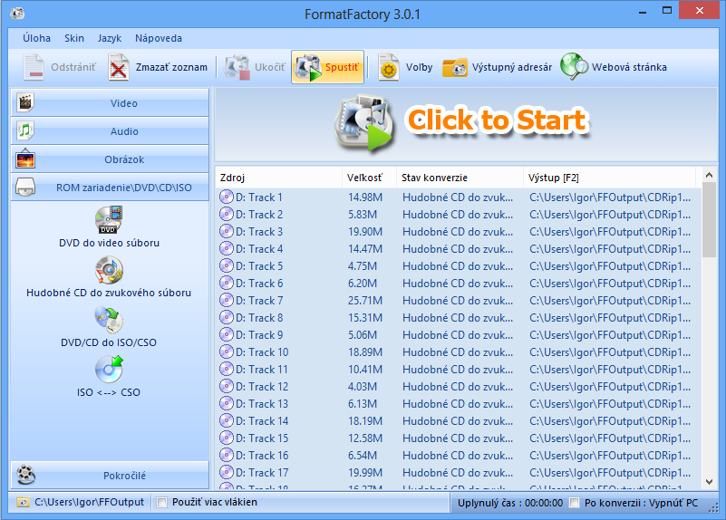Viewport: 726px width, 520px height.
Task: Click the disc icon of Track 13
Action: 227,403
